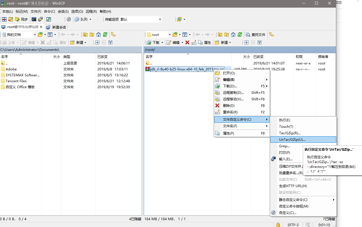Image resolution: width=362 pixels, height=227 pixels.
Task: Toggle the remote directory tree icon
Action: point(271,34)
